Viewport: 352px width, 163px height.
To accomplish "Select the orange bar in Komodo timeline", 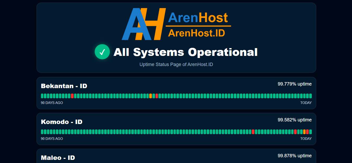I will pos(305,132).
